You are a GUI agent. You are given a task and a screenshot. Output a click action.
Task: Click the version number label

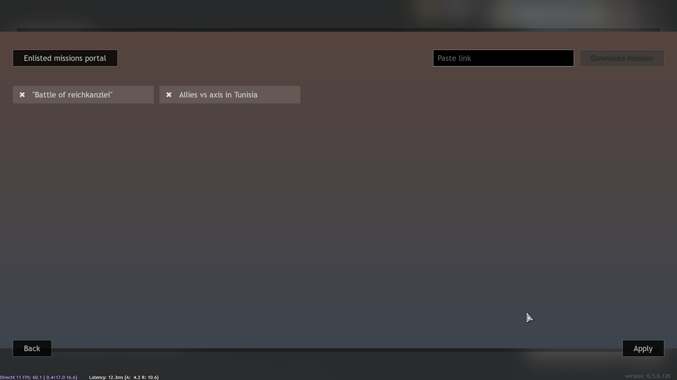(x=647, y=376)
